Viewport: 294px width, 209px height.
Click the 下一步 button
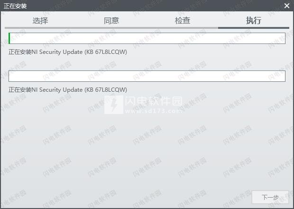(270, 197)
